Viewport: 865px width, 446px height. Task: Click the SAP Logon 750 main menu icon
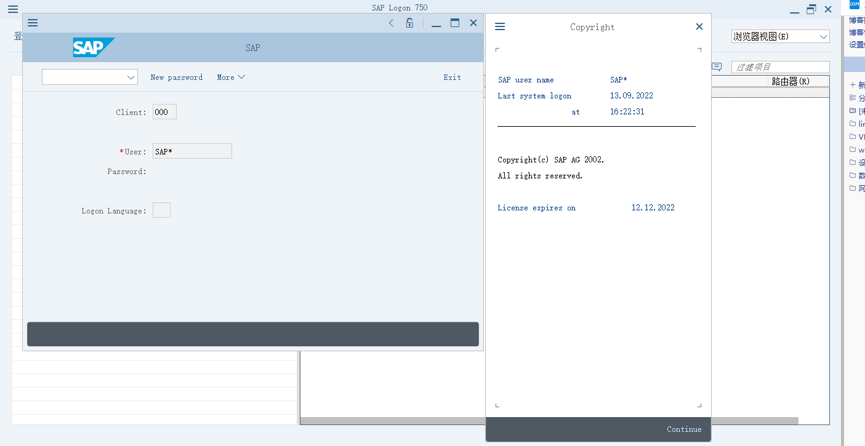point(13,9)
